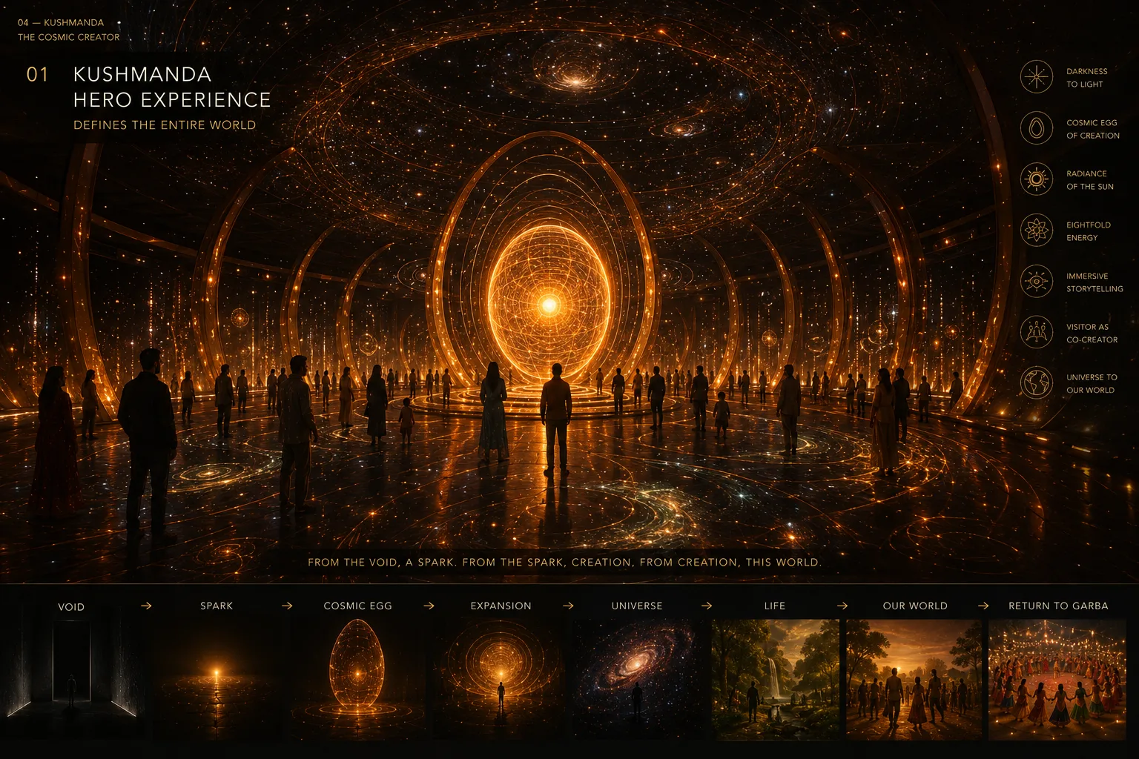Click the large '01' section number

click(x=37, y=74)
